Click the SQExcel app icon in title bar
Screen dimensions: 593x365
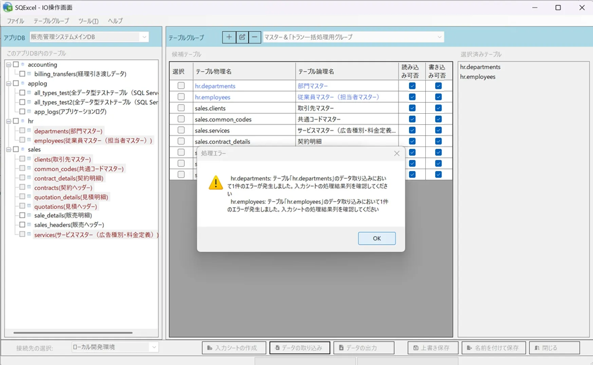[7, 7]
